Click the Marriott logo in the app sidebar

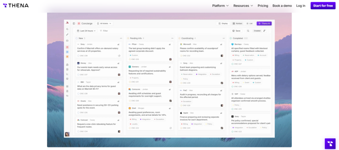[67, 23]
